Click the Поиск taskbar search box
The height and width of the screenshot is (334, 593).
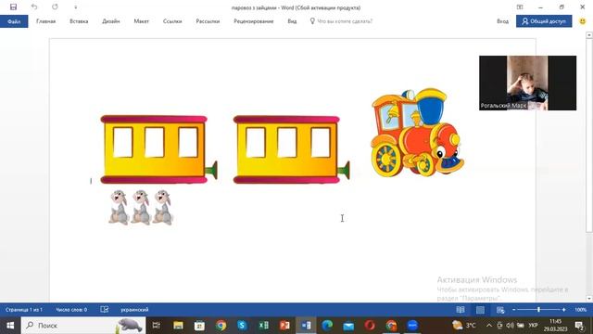click(83, 326)
